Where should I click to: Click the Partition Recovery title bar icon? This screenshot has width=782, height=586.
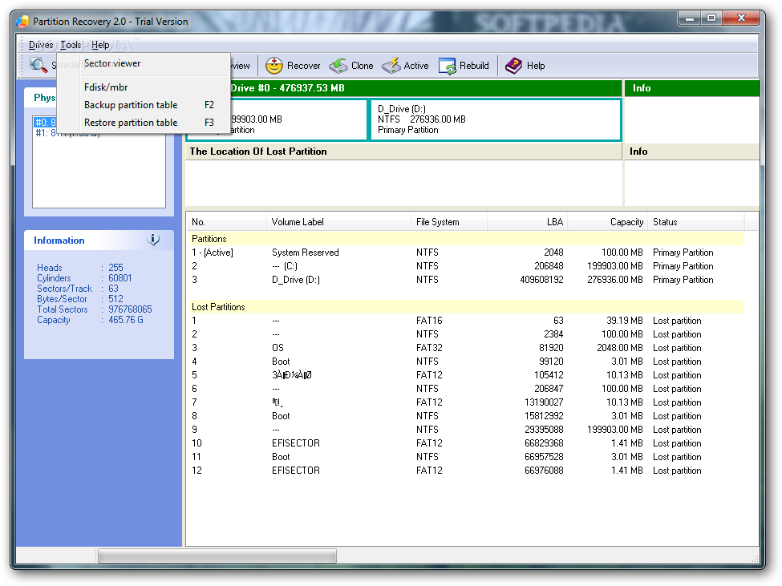22,22
